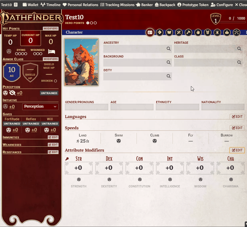Open the Proficiencies hand tab icon
This screenshot has height=227, width=247.
coord(198,32)
